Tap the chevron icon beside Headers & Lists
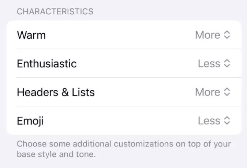Image resolution: width=247 pixels, height=168 pixels. pos(227,92)
